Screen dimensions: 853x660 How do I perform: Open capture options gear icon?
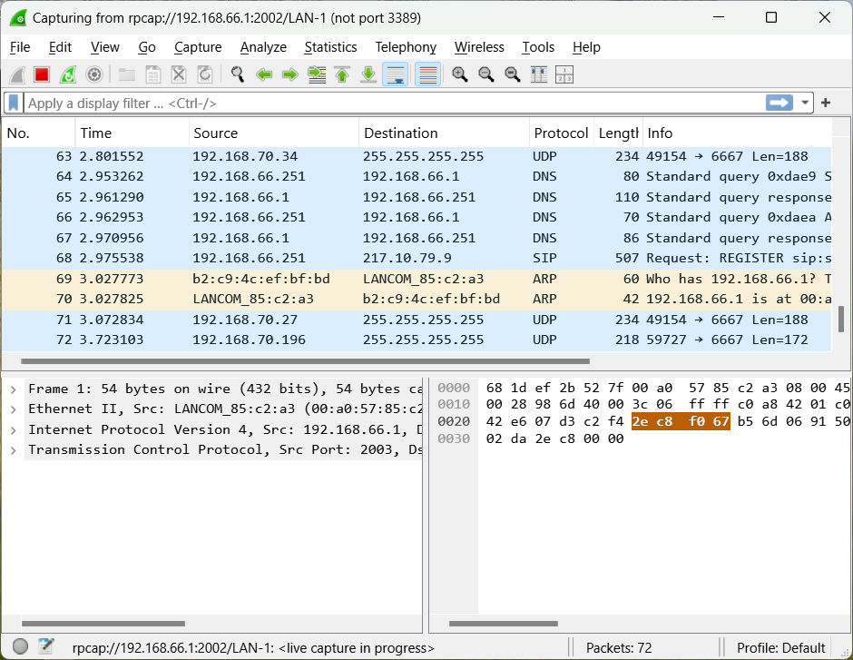[93, 74]
